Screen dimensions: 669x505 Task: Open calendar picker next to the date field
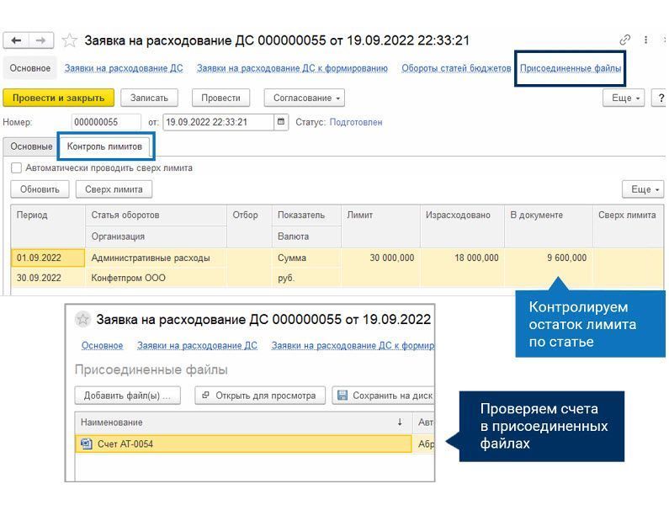pos(281,122)
